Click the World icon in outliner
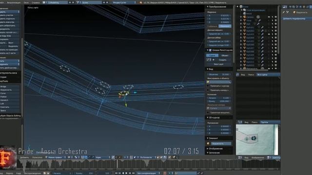The width and height of the screenshot is (312, 175). point(245,14)
